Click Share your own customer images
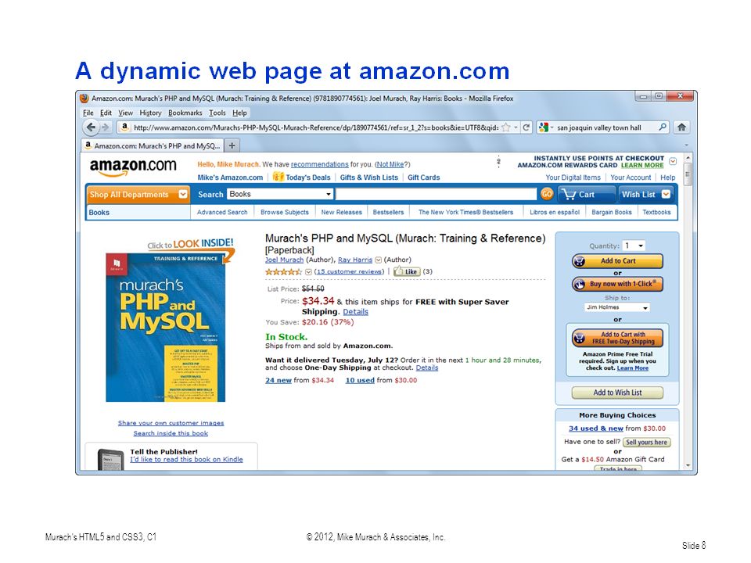The image size is (751, 563). (x=171, y=423)
